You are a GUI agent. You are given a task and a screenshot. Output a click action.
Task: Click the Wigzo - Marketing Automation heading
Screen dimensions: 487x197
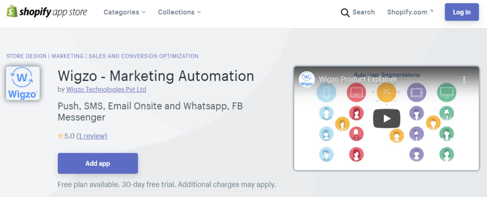pyautogui.click(x=156, y=76)
